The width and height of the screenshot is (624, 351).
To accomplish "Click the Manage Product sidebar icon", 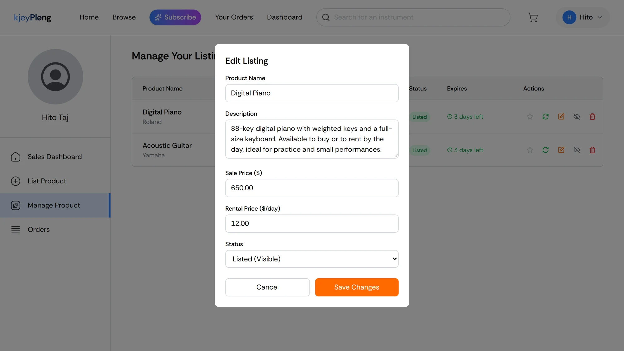I will pos(16,205).
